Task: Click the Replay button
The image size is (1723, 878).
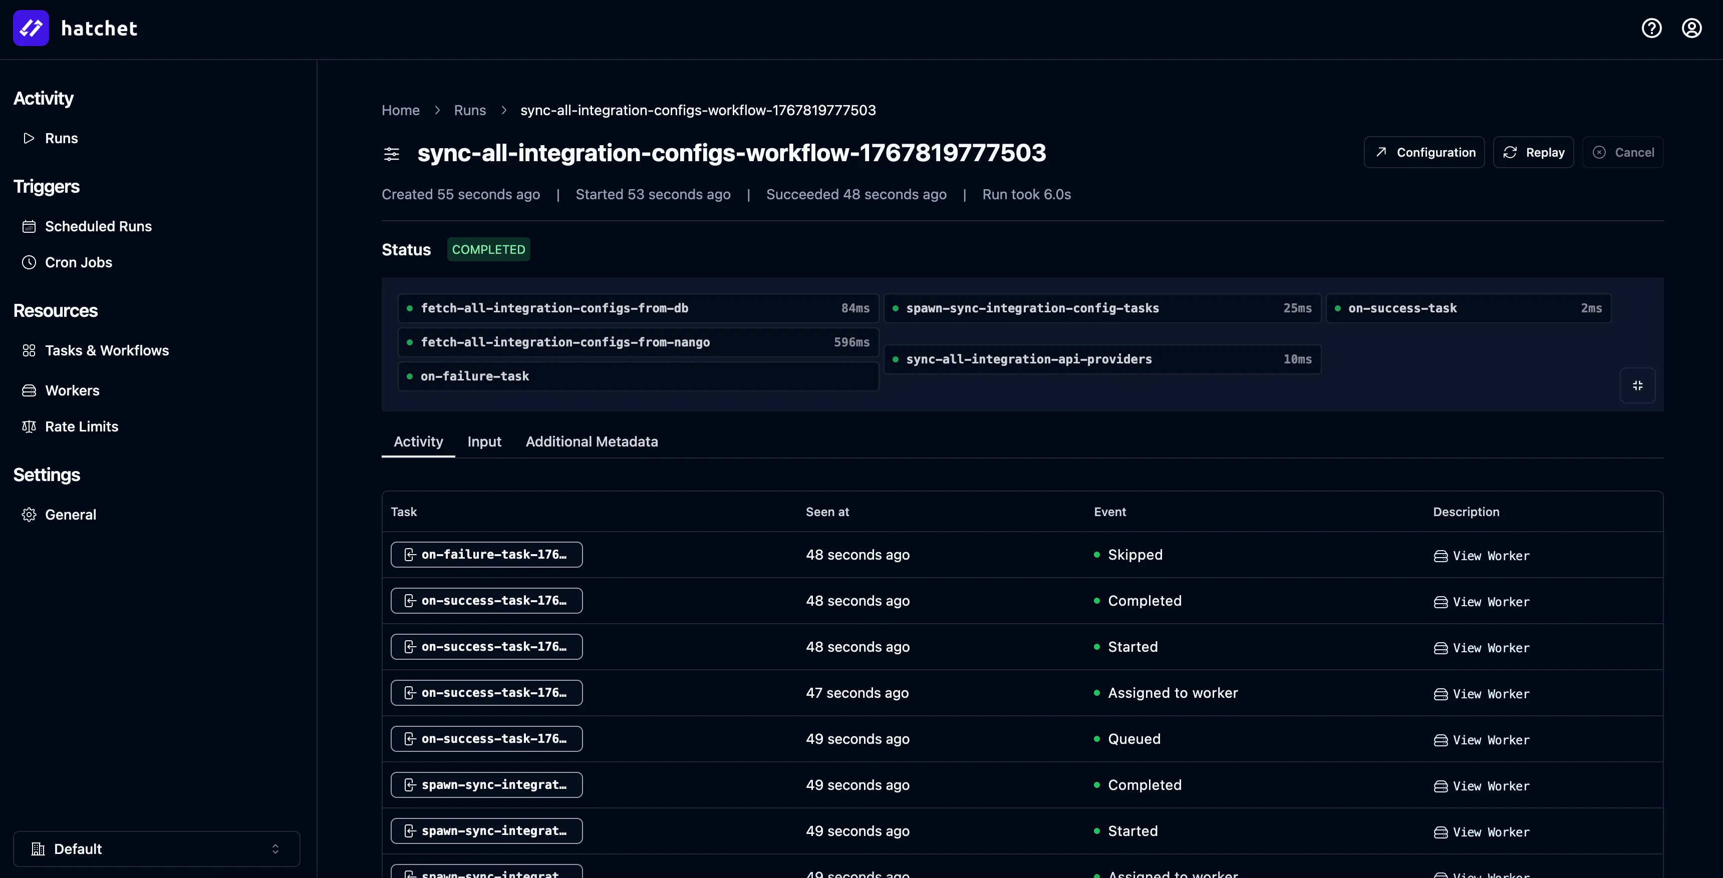Action: 1534,152
